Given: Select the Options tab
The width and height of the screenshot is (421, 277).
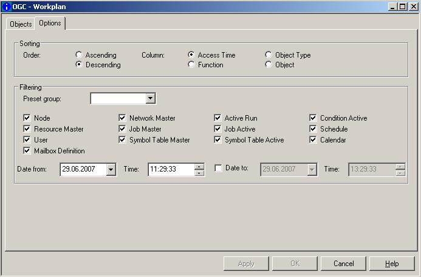Looking at the screenshot, I should tap(50, 23).
